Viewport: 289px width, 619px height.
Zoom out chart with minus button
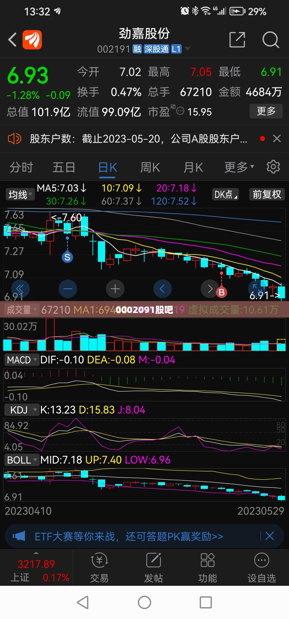point(68,289)
